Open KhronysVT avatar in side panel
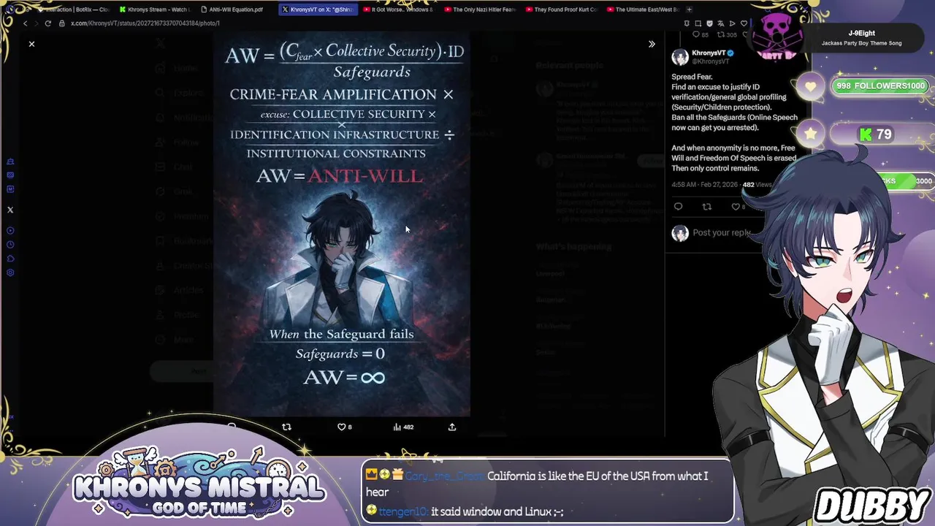The width and height of the screenshot is (935, 526). [x=680, y=57]
